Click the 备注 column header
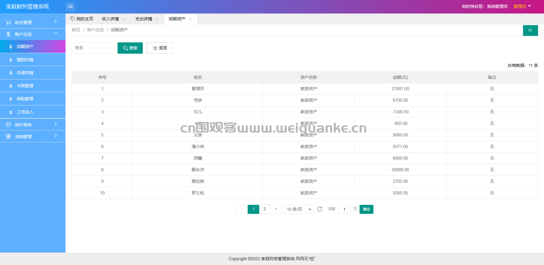Viewport: 544px width, 265px height. click(492, 77)
